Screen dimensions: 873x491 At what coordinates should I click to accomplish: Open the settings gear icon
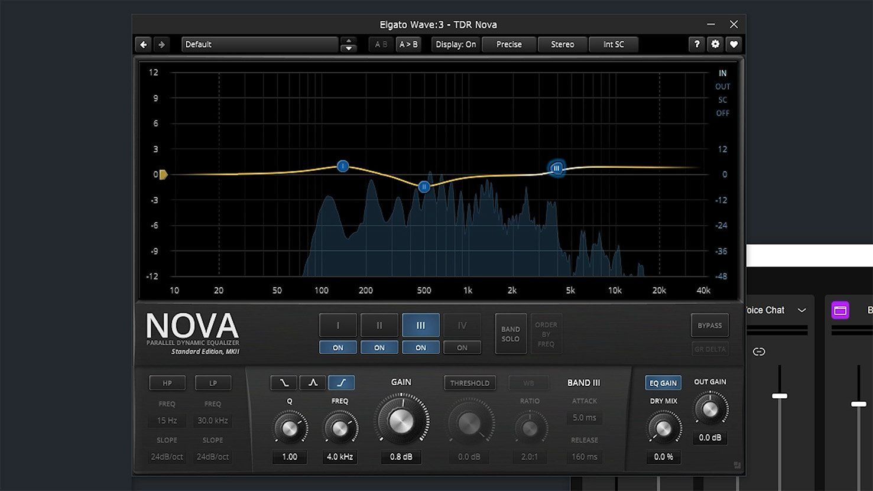[715, 44]
